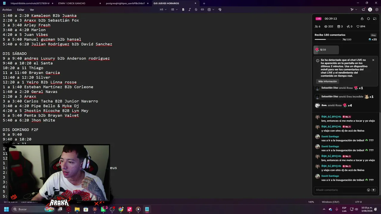View the new followers icon

click(x=348, y=26)
